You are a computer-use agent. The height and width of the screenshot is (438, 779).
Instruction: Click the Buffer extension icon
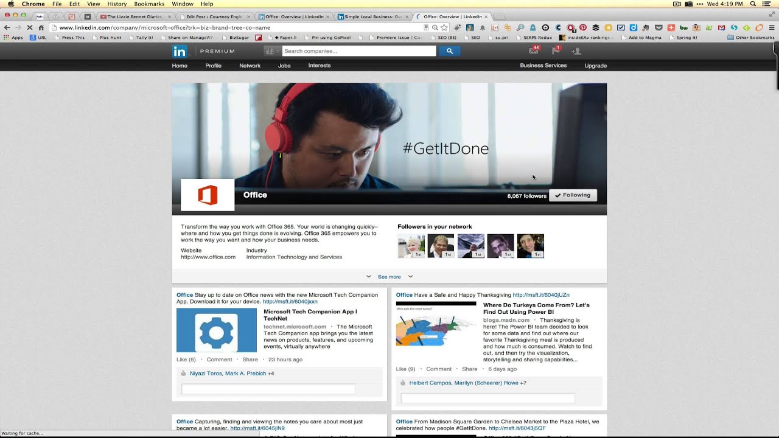[x=595, y=27]
